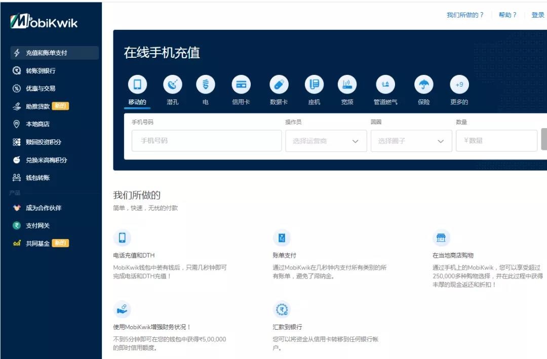Click the rupee transfer icon above 汇款到银行
This screenshot has width=547, height=359.
(x=282, y=309)
